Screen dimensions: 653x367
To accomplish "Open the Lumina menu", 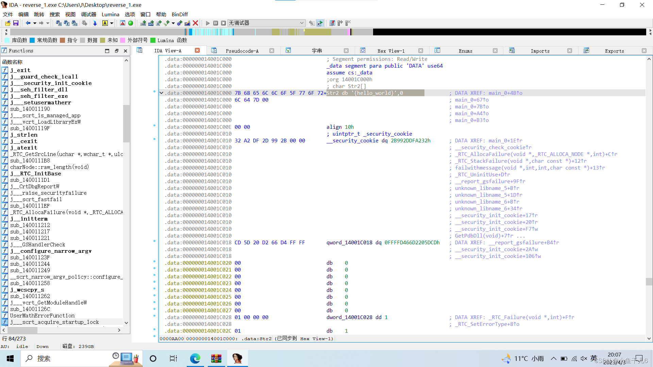I will (x=110, y=14).
